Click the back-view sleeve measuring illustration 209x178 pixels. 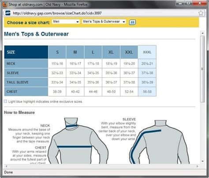[160, 142]
